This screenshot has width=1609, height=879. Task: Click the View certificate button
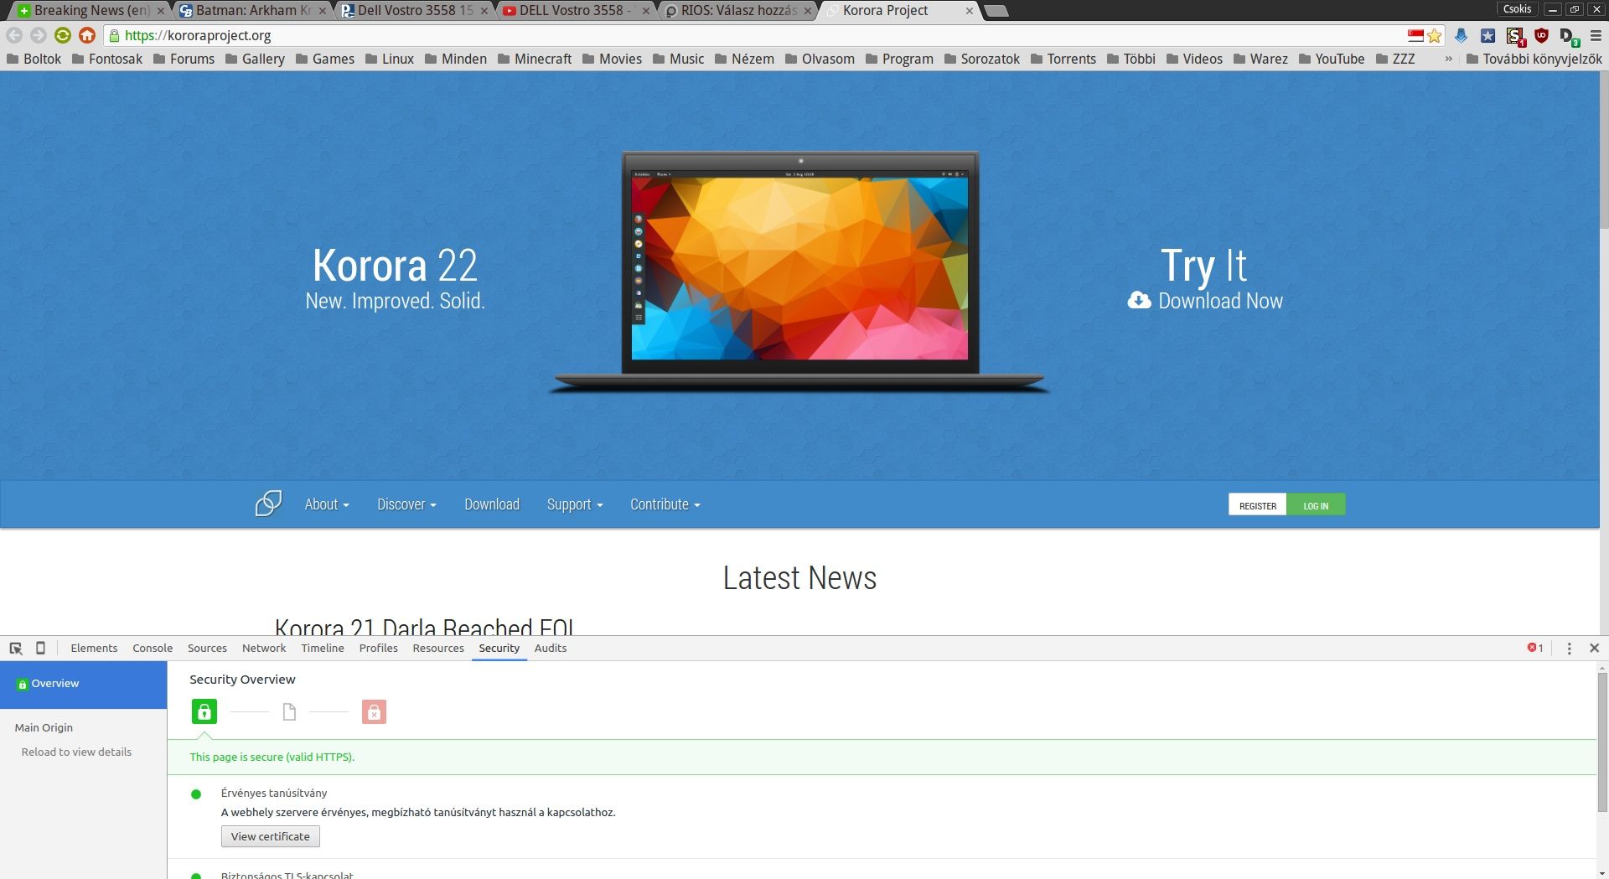point(271,836)
